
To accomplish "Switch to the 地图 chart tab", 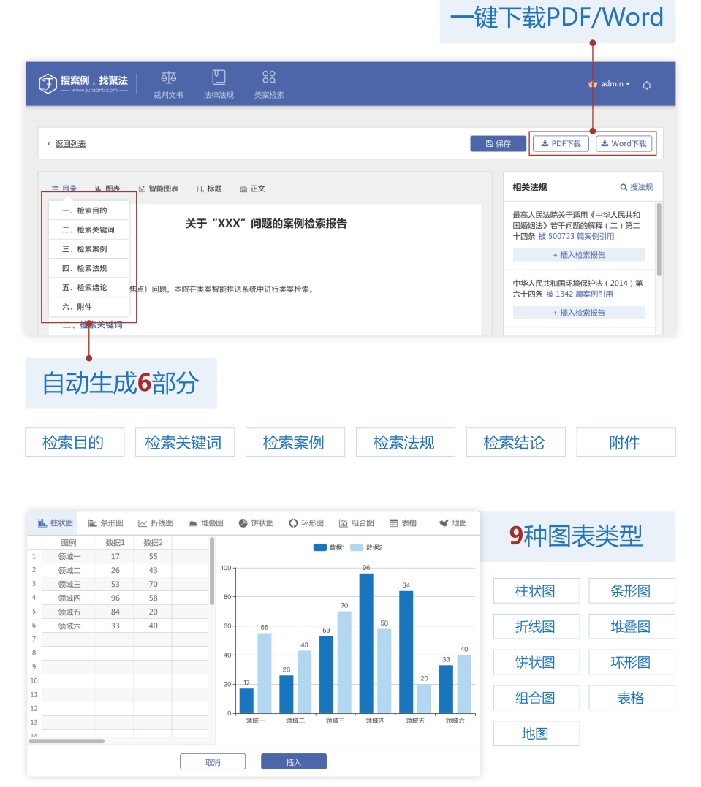I will (x=453, y=523).
